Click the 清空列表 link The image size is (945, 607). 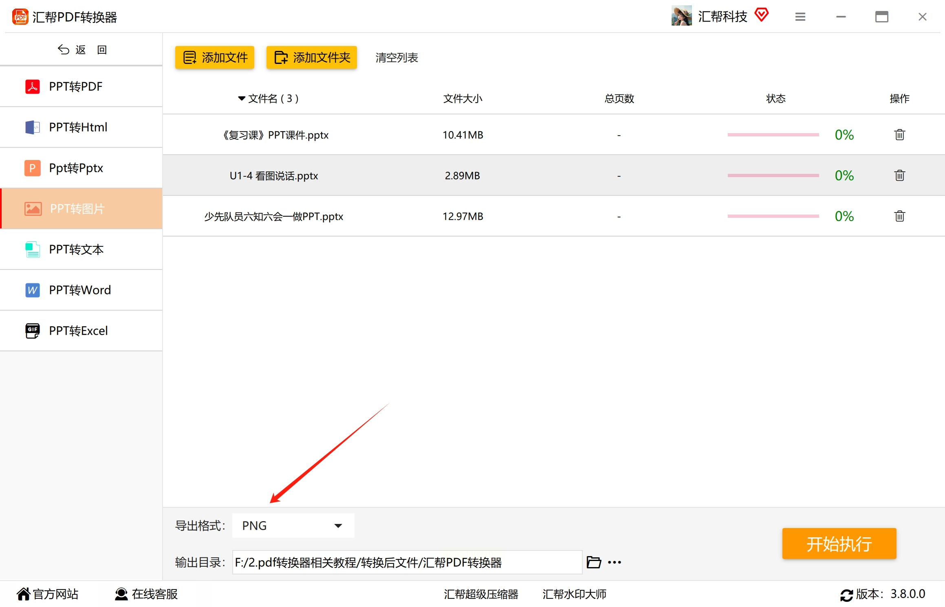397,58
